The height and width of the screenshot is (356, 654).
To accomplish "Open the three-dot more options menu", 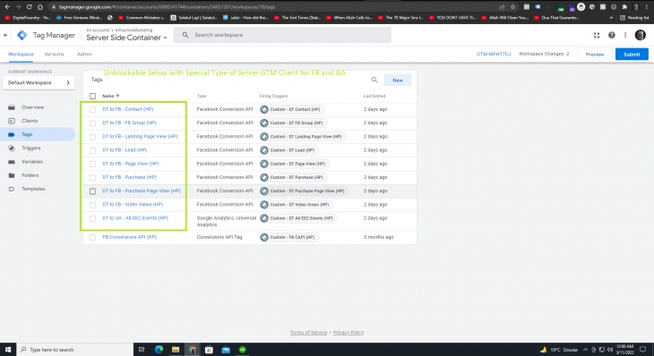I will pyautogui.click(x=625, y=36).
